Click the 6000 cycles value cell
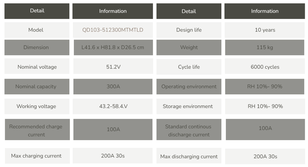The height and width of the screenshot is (167, 308). coord(265,67)
